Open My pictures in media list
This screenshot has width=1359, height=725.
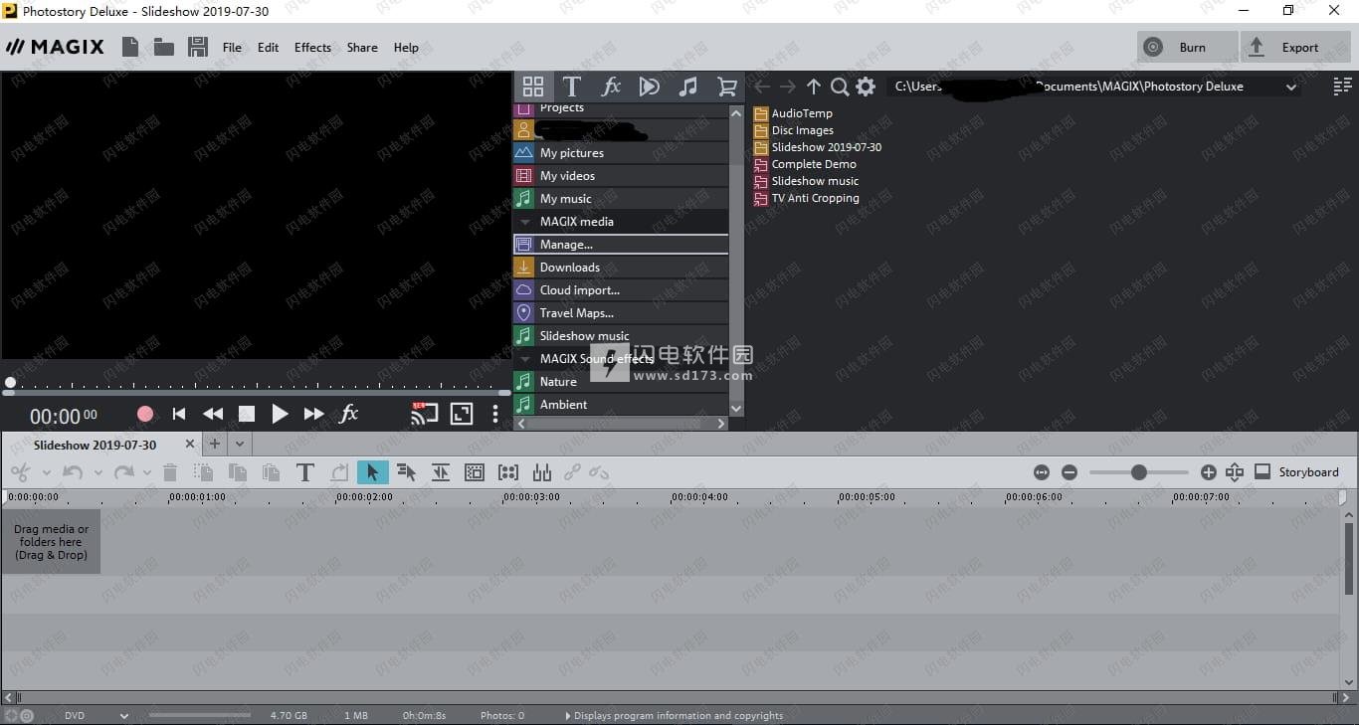[x=621, y=153]
